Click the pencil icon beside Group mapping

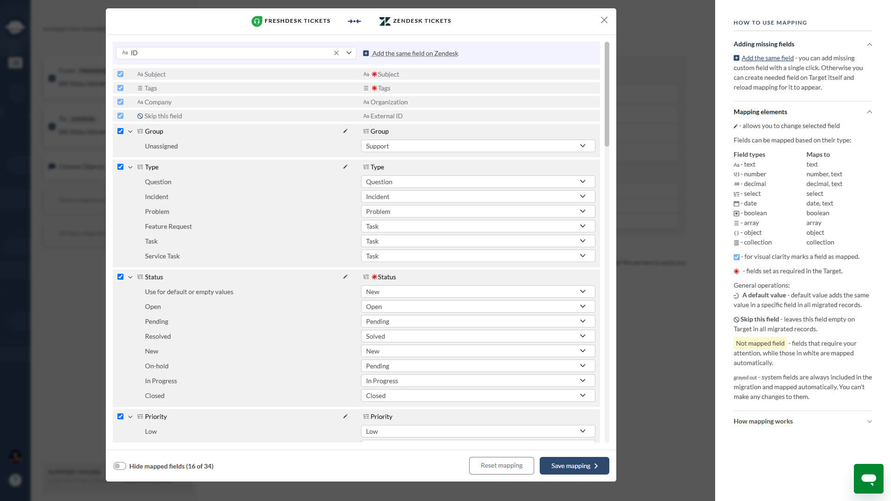coord(345,131)
